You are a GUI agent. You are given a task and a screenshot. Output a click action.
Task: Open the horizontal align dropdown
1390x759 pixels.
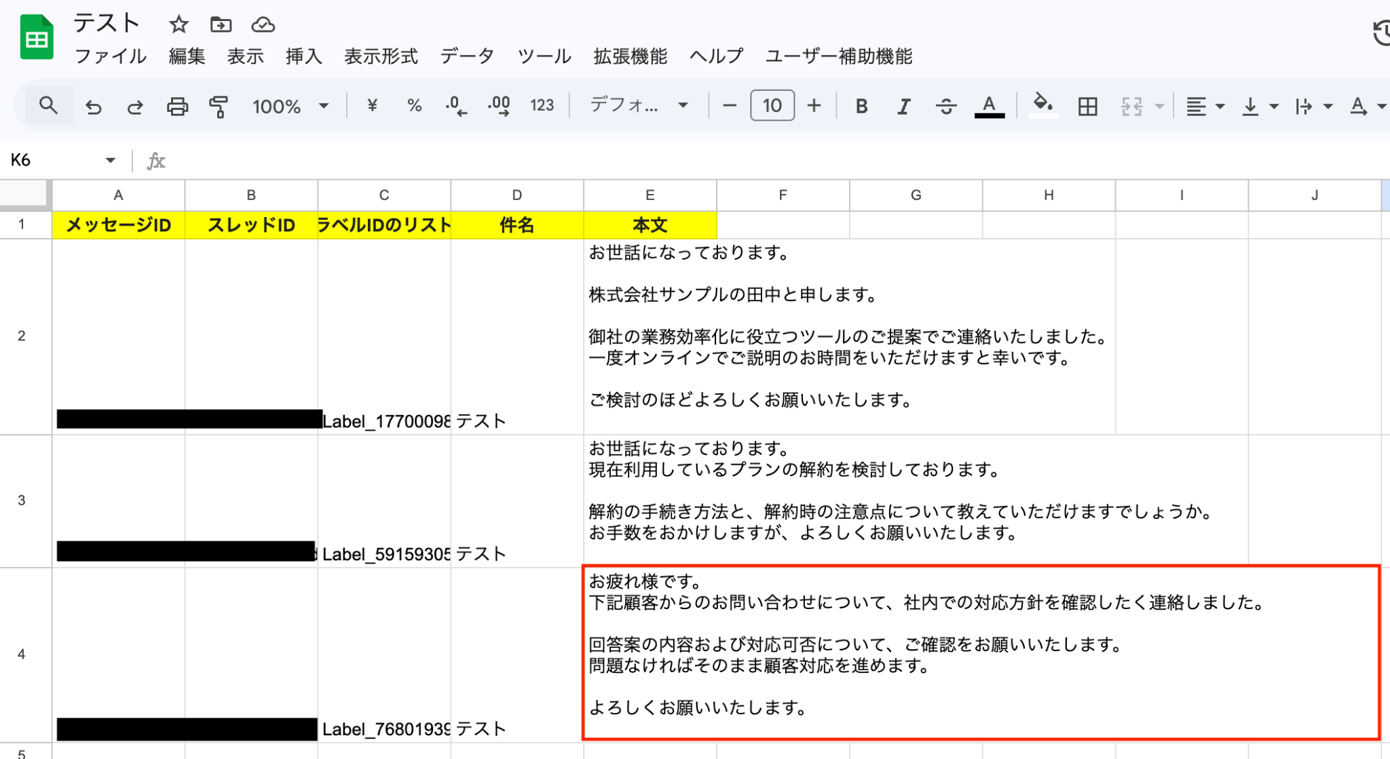click(x=1204, y=106)
